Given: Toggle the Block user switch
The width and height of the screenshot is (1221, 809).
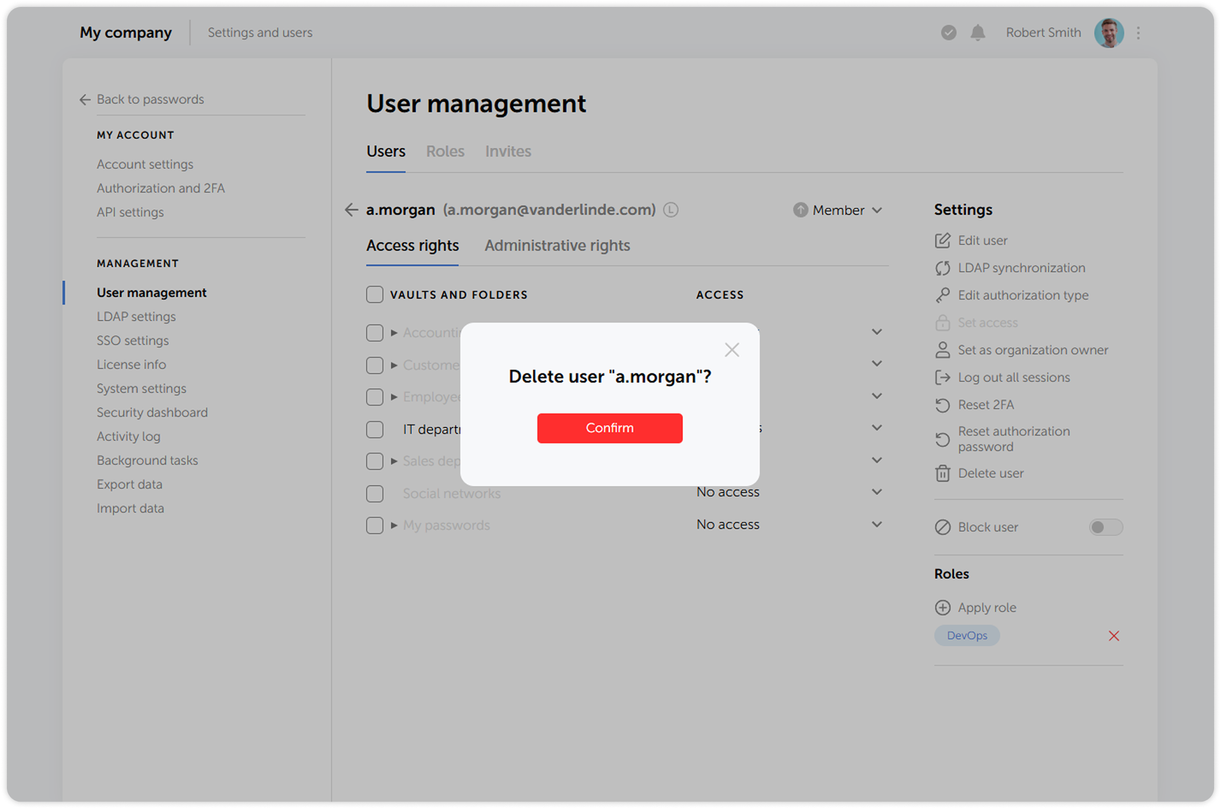Looking at the screenshot, I should (x=1105, y=527).
